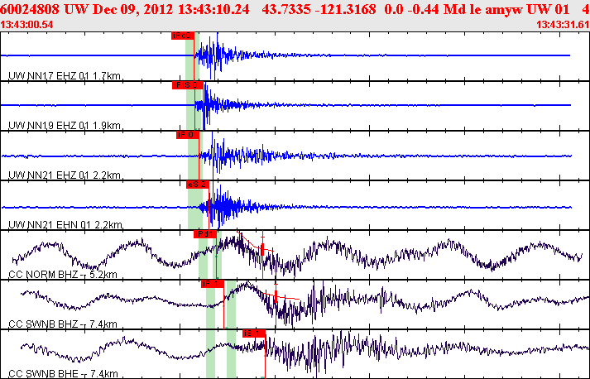Click station label UW NN21 EHN 01 2.2km
590x379 pixels.
(x=65, y=225)
